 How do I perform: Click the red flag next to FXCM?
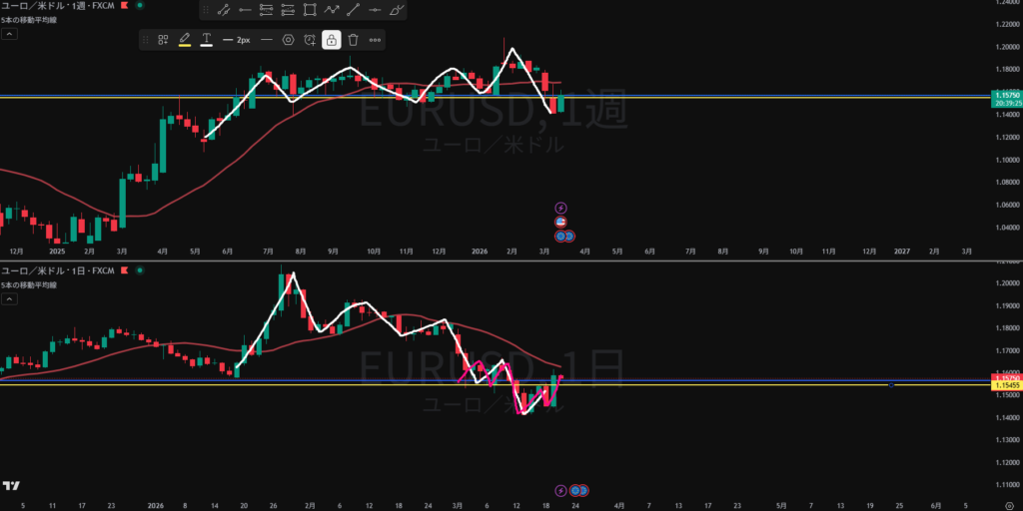tap(123, 6)
